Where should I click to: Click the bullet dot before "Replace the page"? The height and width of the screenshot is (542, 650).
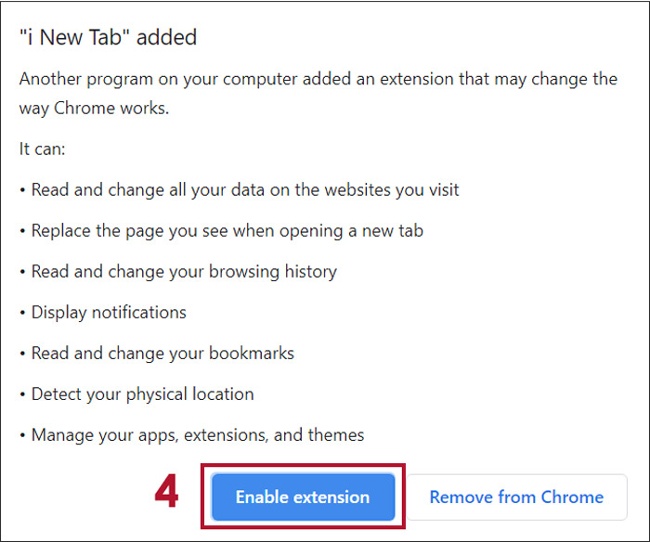[22, 232]
